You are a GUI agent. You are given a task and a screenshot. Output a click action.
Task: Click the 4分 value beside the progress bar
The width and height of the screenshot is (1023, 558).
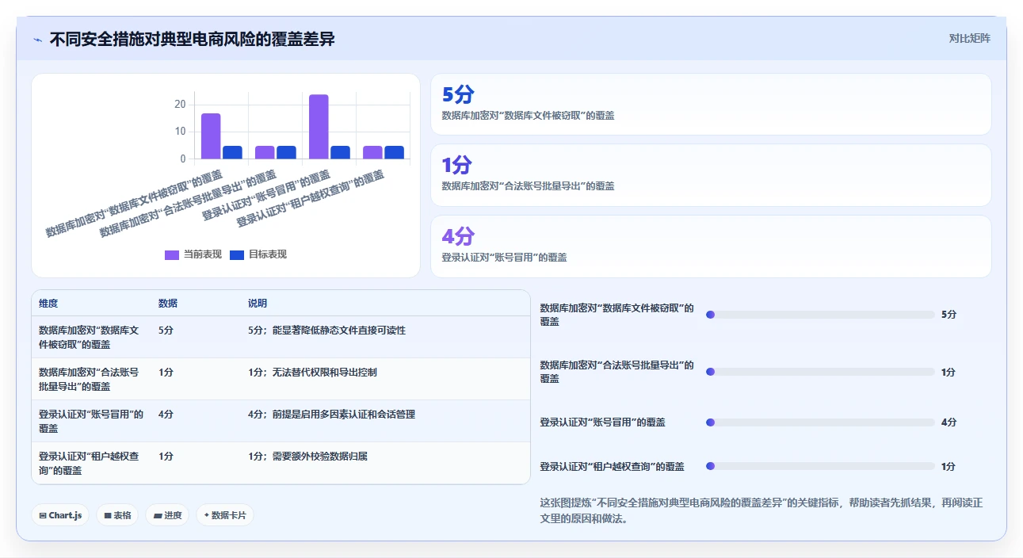949,422
